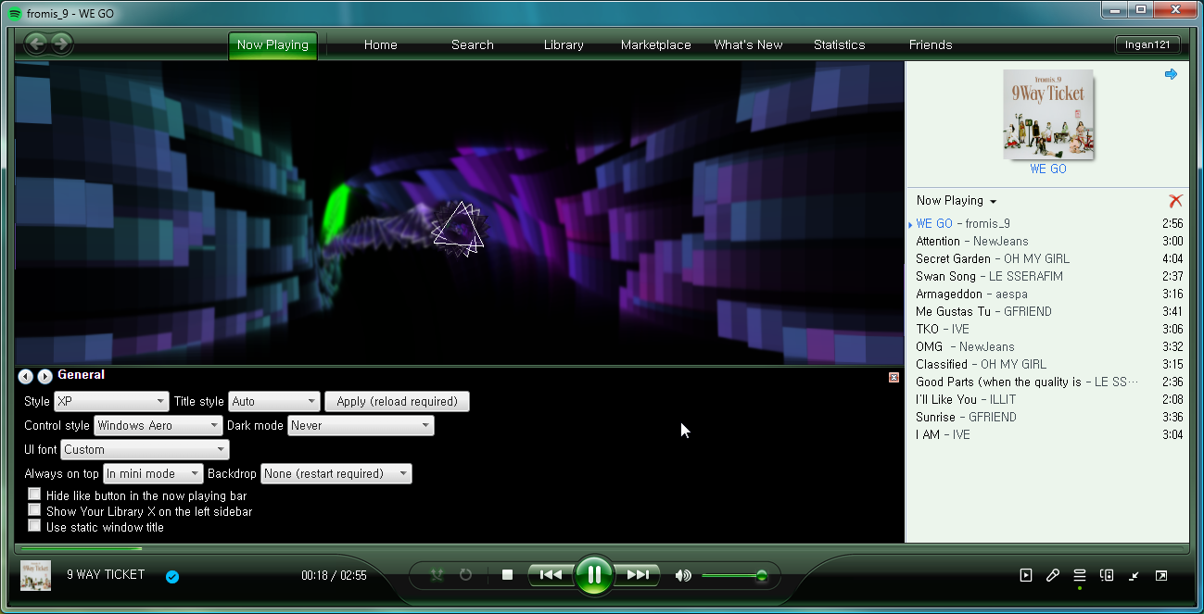Enable Show Your Library X checkbox
The height and width of the screenshot is (614, 1204).
click(x=34, y=510)
